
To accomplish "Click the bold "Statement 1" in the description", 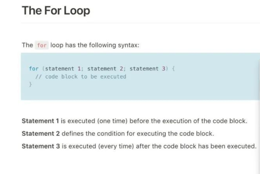I will coord(40,121).
